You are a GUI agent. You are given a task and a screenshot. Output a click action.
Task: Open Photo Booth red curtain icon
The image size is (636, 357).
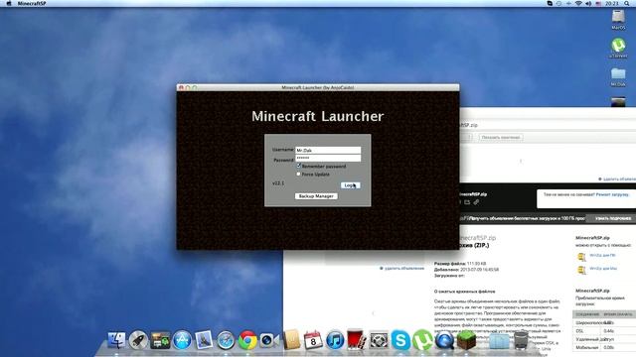(x=357, y=340)
